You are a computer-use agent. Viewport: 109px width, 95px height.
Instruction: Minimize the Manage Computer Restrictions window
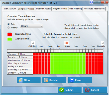pyautogui.click(x=97, y=2)
